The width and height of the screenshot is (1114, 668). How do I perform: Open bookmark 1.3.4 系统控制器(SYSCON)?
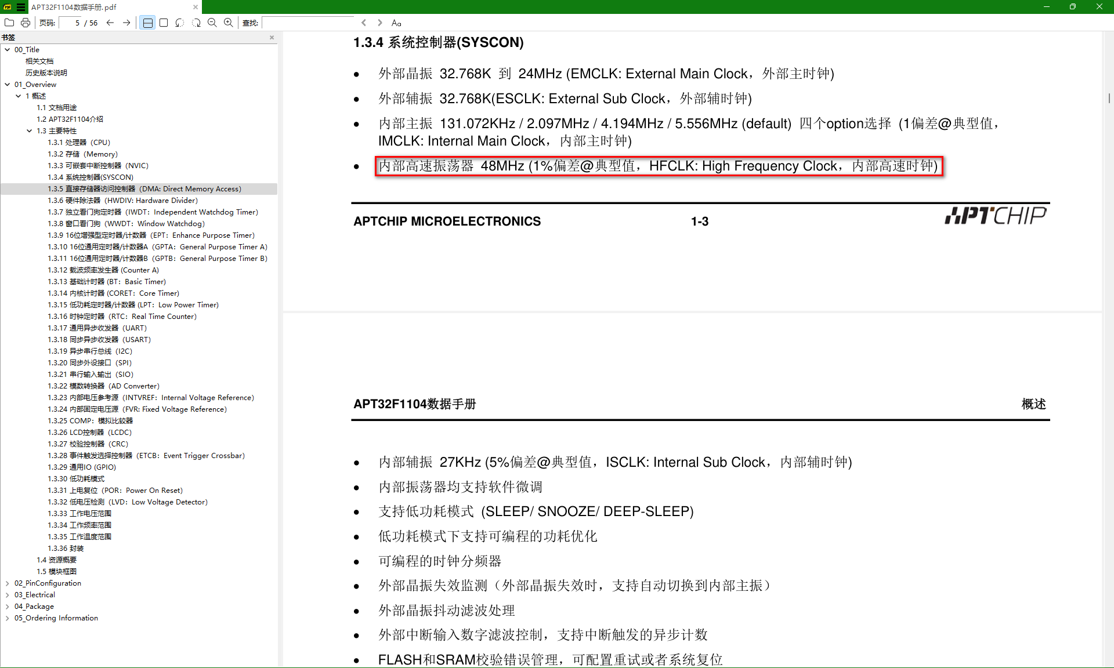tap(91, 177)
